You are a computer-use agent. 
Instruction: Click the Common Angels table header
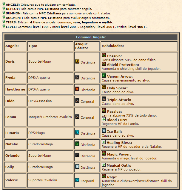[x=91, y=37]
